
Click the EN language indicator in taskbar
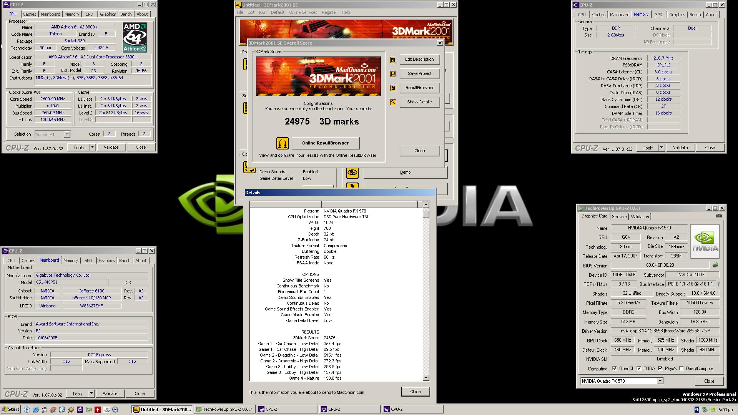pos(697,410)
